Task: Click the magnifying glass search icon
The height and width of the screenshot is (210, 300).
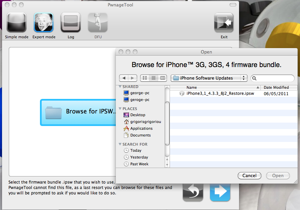Action: (x=254, y=78)
